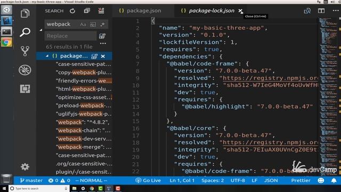
Task: Open the show changes icon
Action: (307, 11)
